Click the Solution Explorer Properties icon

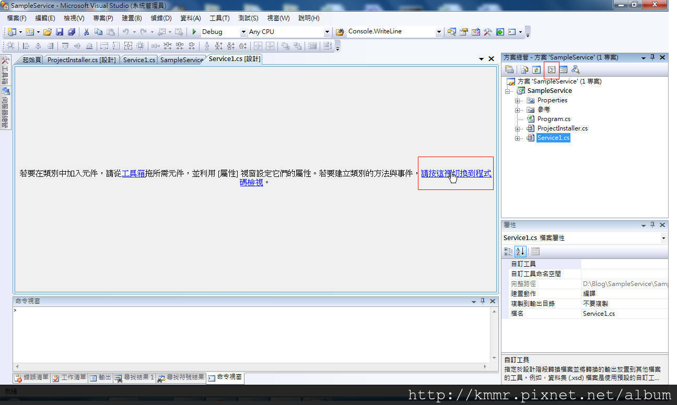[509, 69]
